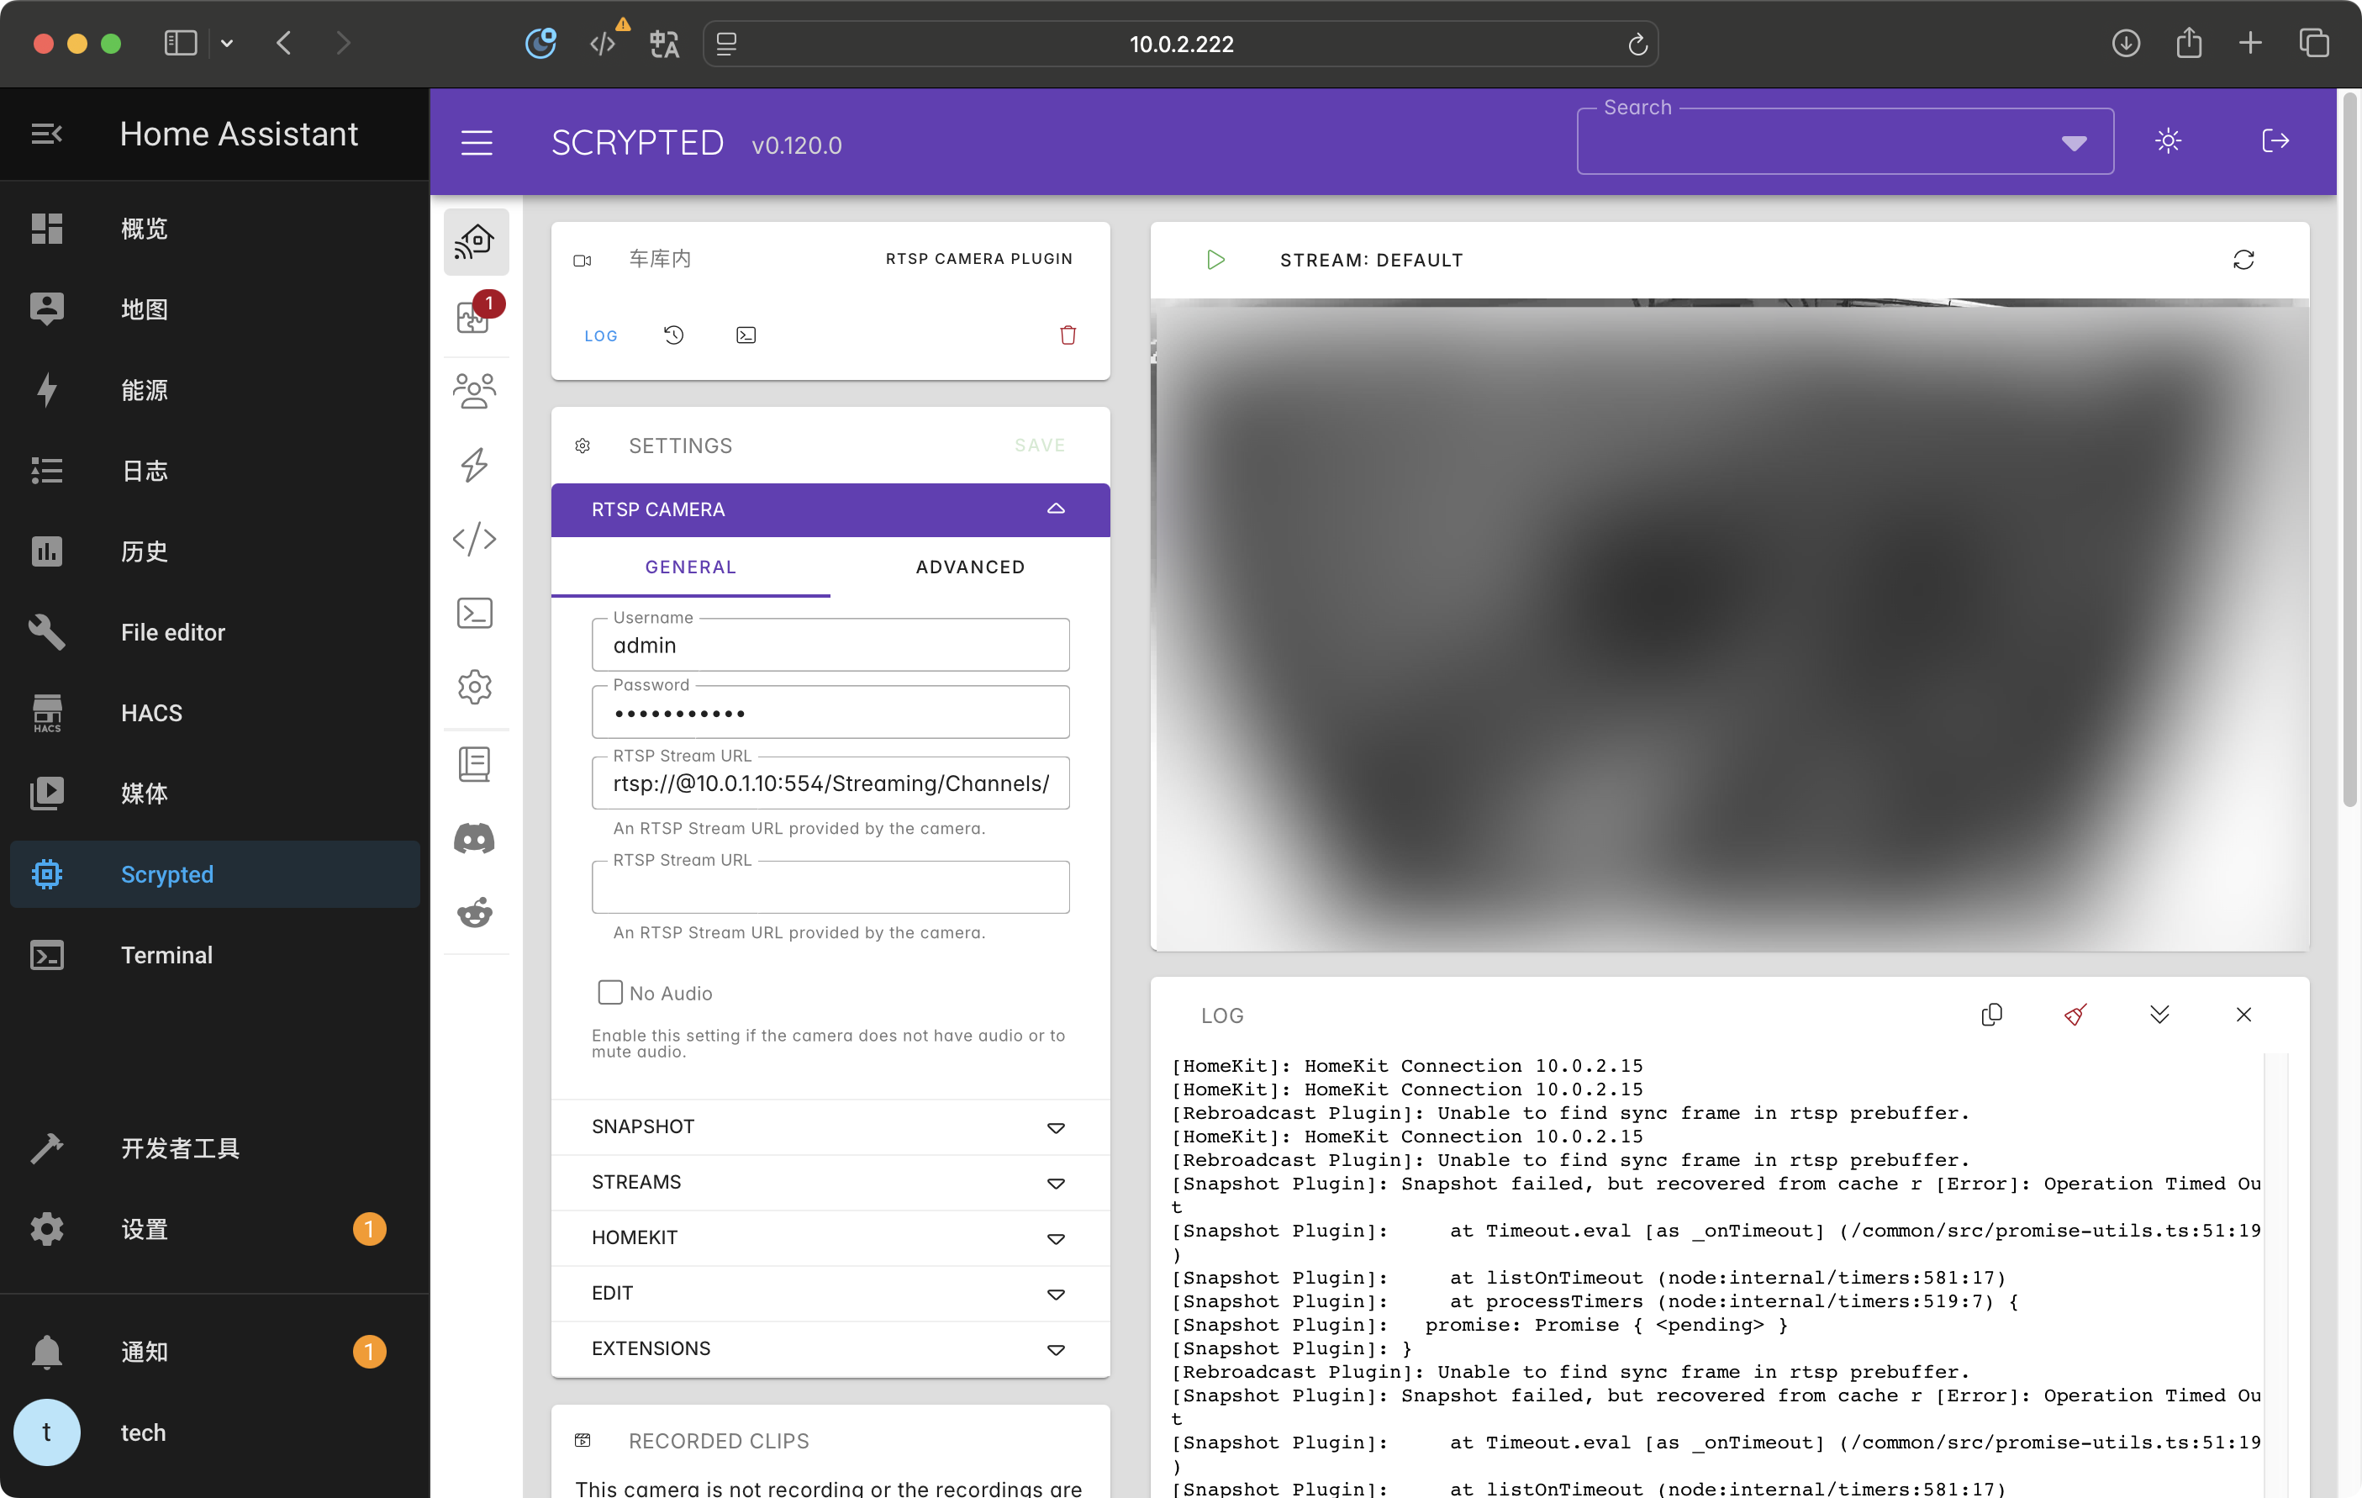2362x1498 pixels.
Task: Expand the SNAPSHOT section
Action: point(830,1126)
